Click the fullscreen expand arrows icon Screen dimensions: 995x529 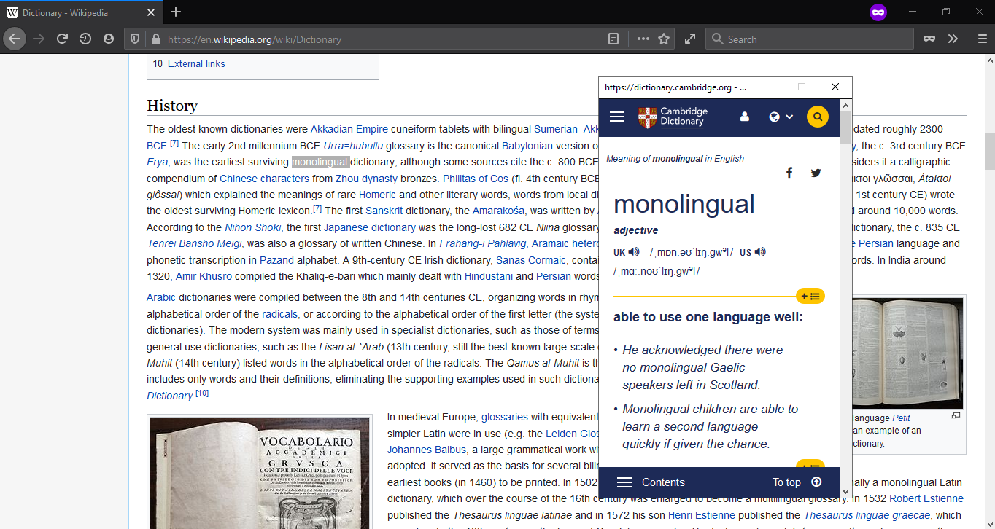690,39
